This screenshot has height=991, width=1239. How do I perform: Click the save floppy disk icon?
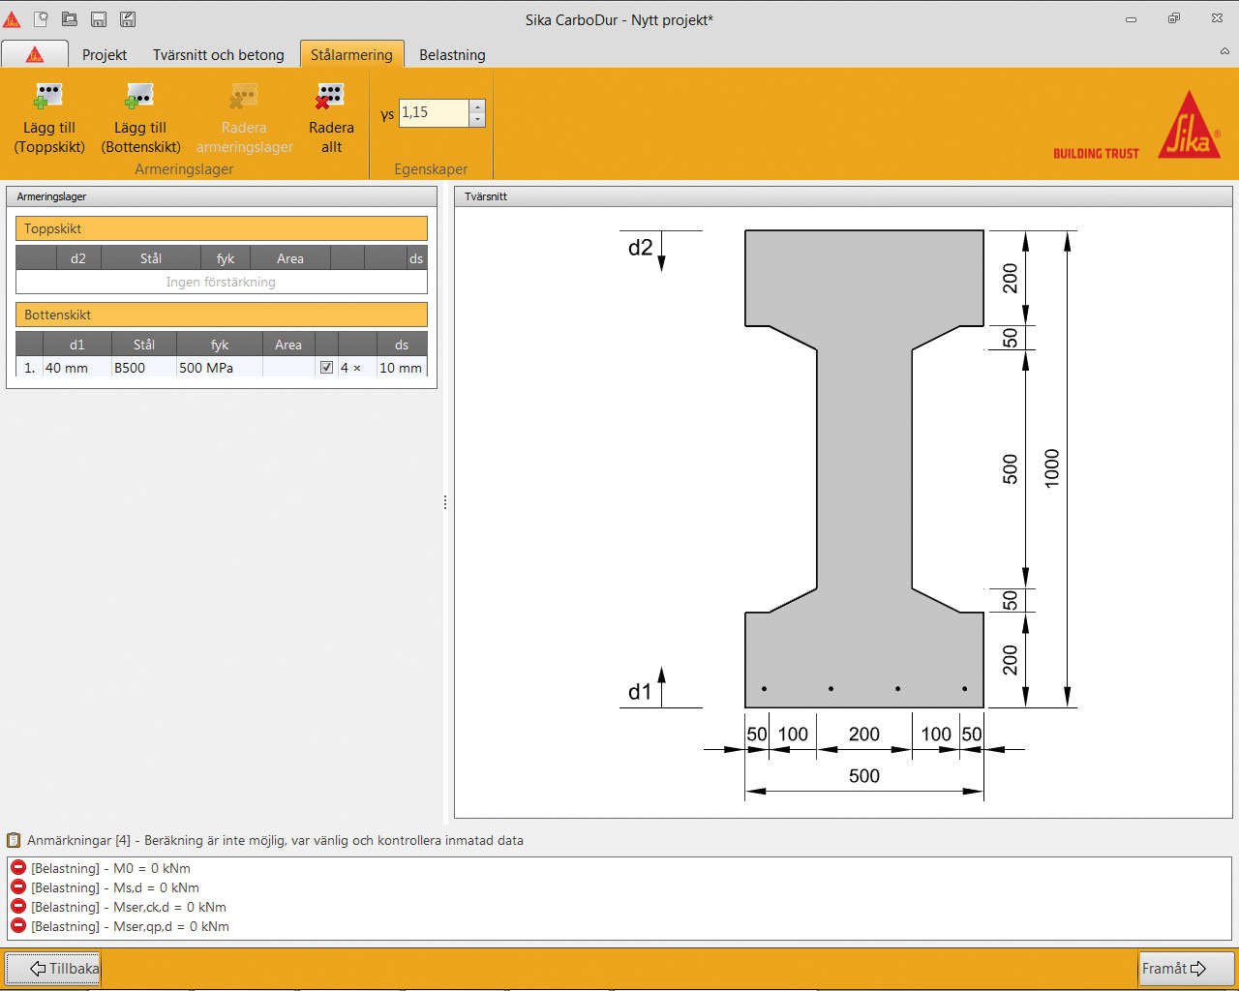click(99, 18)
